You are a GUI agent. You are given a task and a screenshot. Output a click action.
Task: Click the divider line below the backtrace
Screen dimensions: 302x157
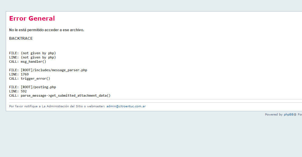point(152,99)
